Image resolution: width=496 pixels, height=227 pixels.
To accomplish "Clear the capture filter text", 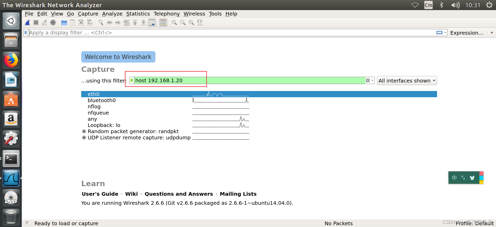I will [368, 80].
